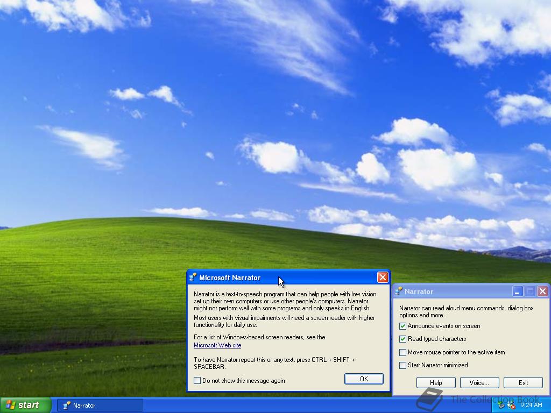Uncheck Read typed characters

point(402,339)
